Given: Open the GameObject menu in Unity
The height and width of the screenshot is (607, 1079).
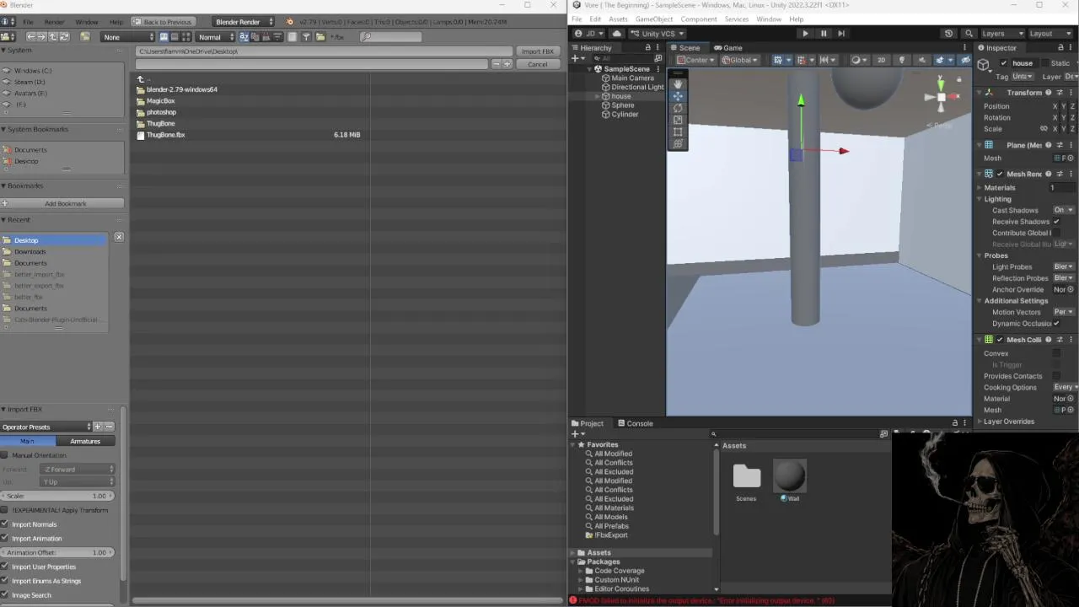Looking at the screenshot, I should 654,19.
